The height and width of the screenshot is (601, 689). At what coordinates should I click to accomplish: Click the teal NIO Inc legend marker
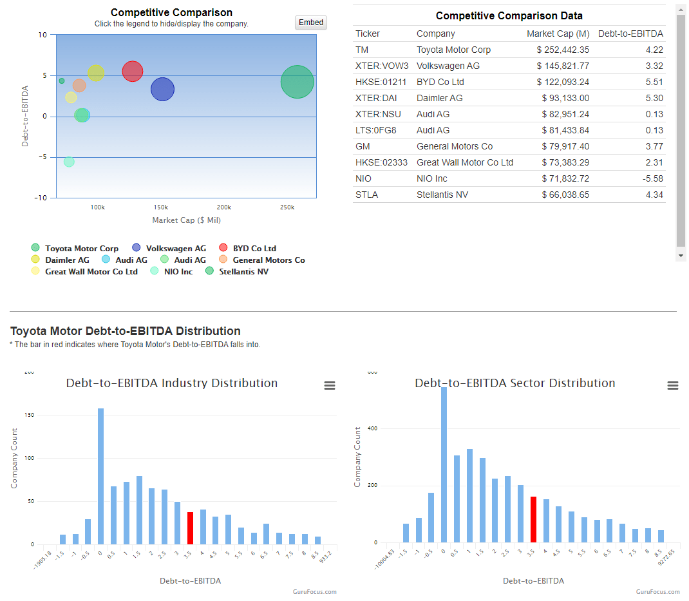[x=154, y=271]
